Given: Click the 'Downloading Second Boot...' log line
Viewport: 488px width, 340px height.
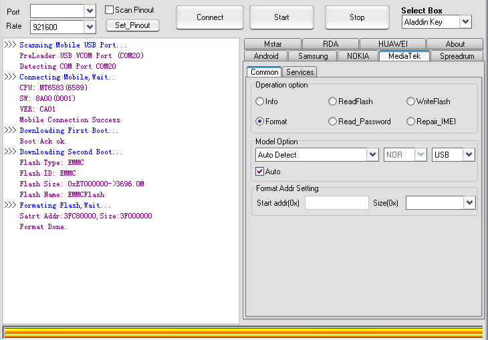Looking at the screenshot, I should pyautogui.click(x=71, y=152).
